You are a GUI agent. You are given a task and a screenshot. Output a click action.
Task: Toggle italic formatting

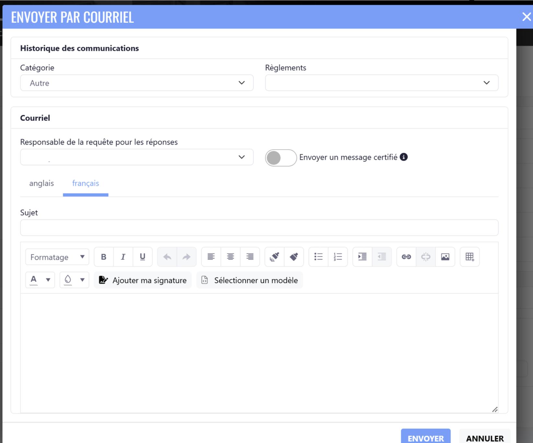[123, 257]
